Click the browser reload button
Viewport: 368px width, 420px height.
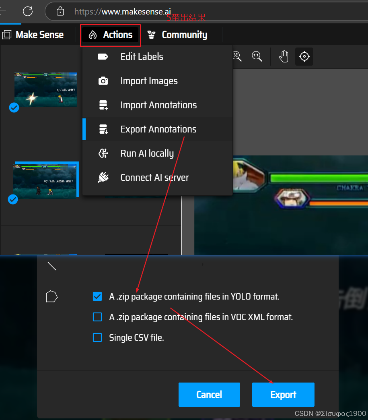28,12
